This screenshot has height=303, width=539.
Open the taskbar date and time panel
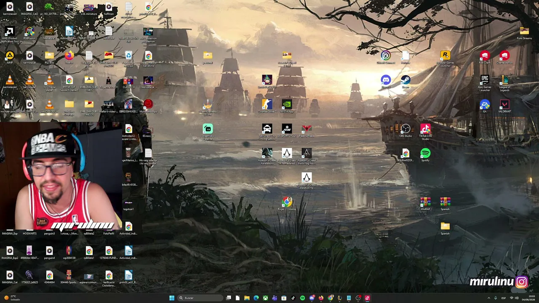[528, 298]
